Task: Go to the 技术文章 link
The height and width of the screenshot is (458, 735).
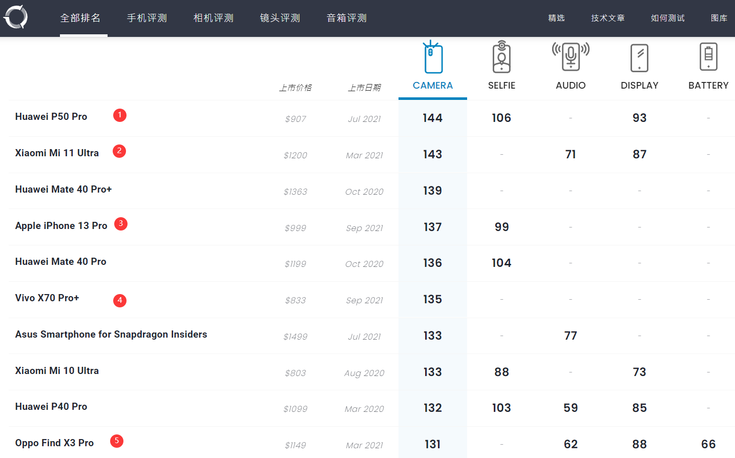Action: pos(608,18)
